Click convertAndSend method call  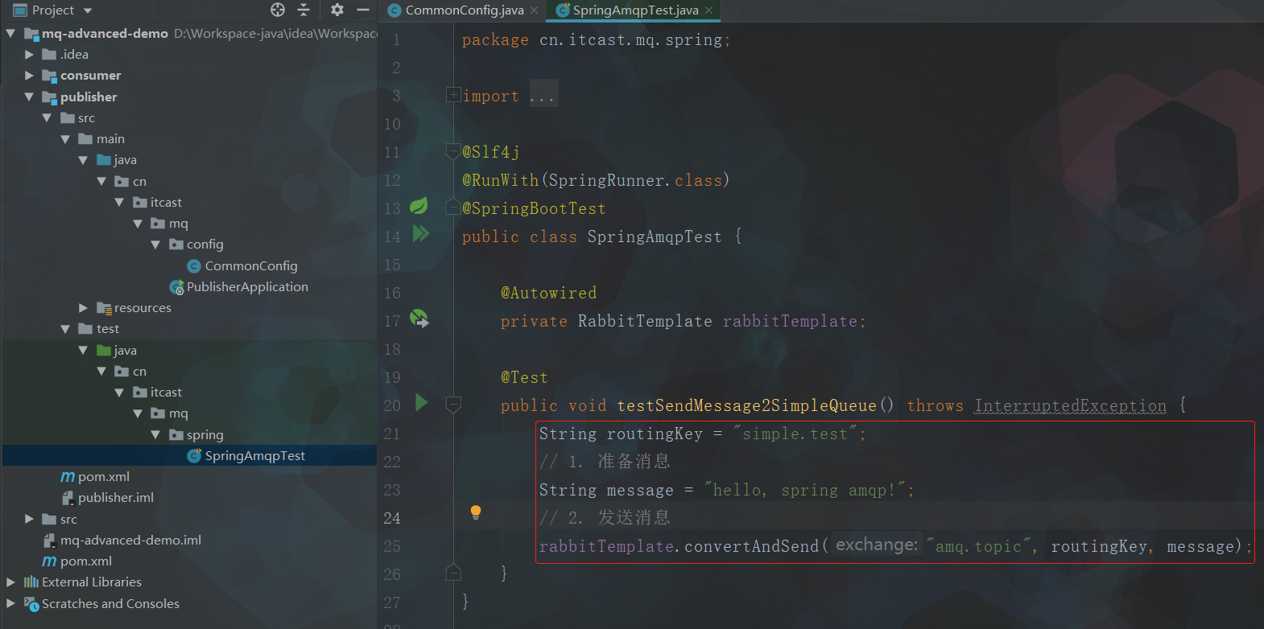pos(751,546)
